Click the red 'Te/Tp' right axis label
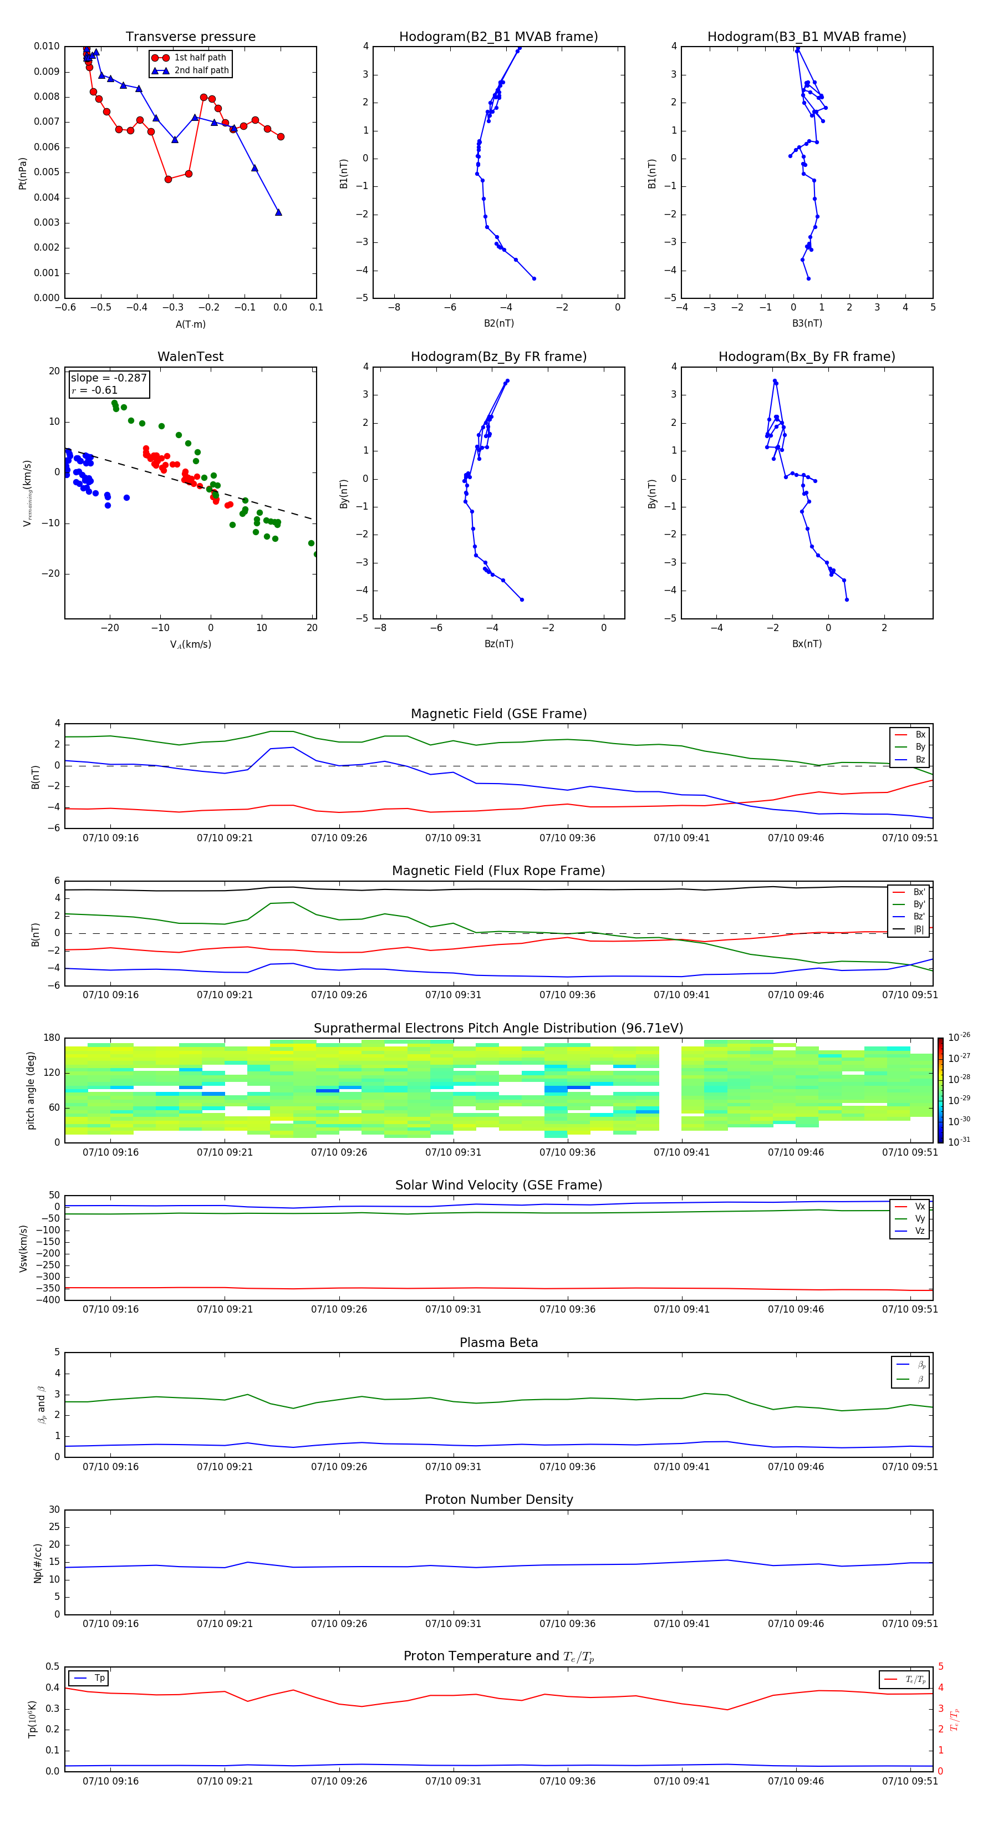The height and width of the screenshot is (1830, 998). (955, 1719)
